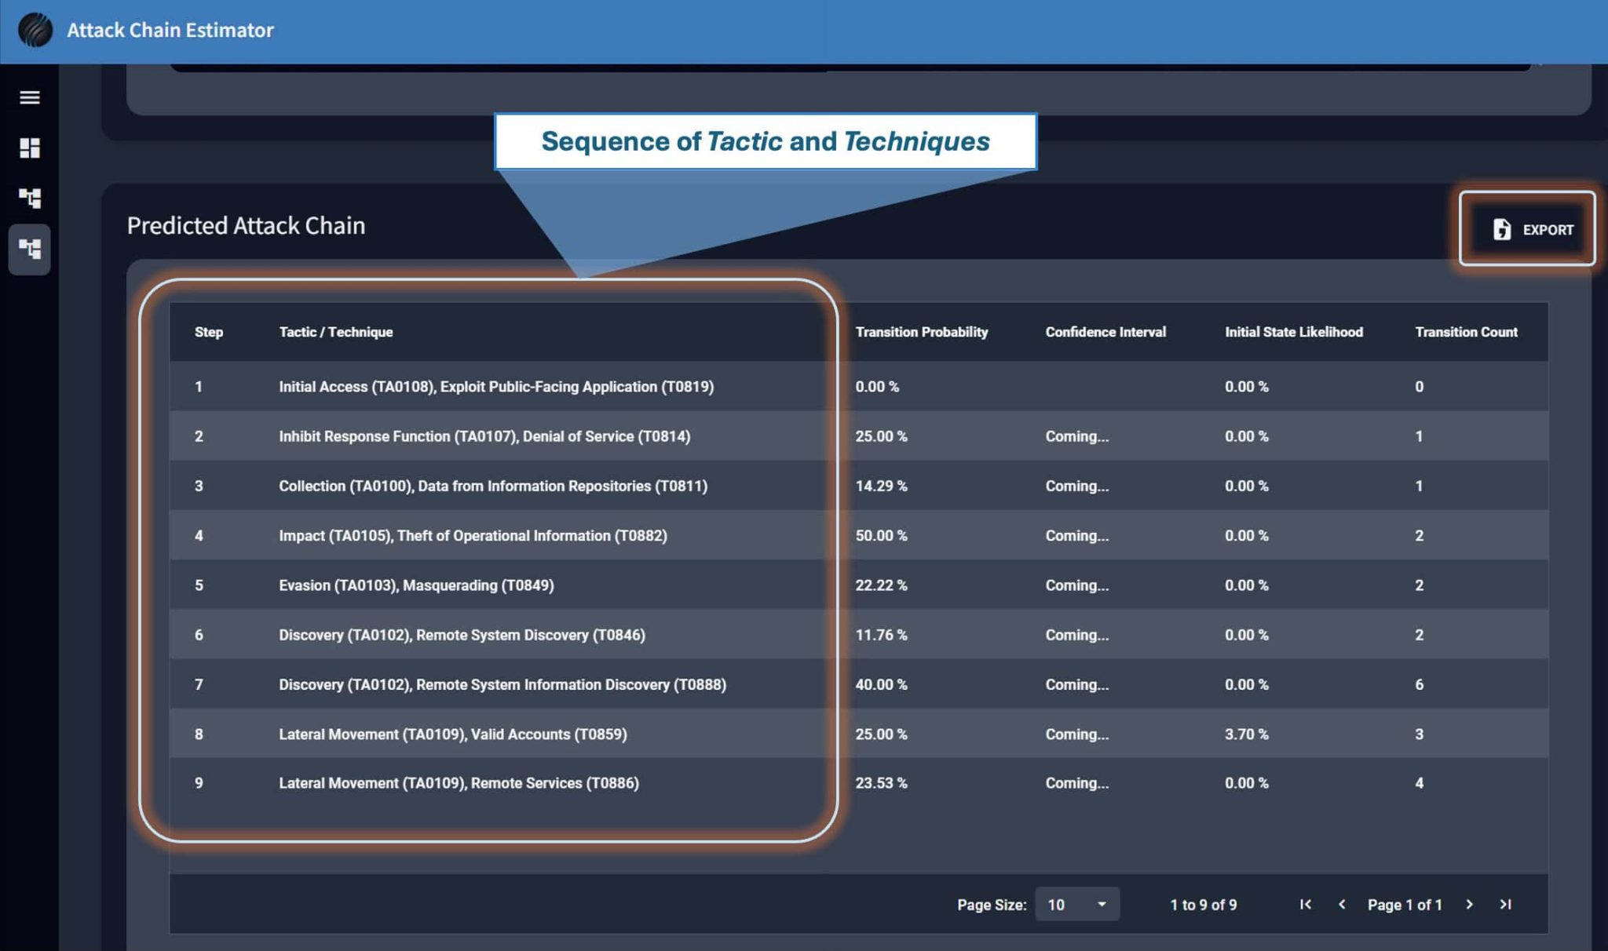Click 14.29 % transition probability cell
Screen dimensions: 1608x951
click(881, 486)
